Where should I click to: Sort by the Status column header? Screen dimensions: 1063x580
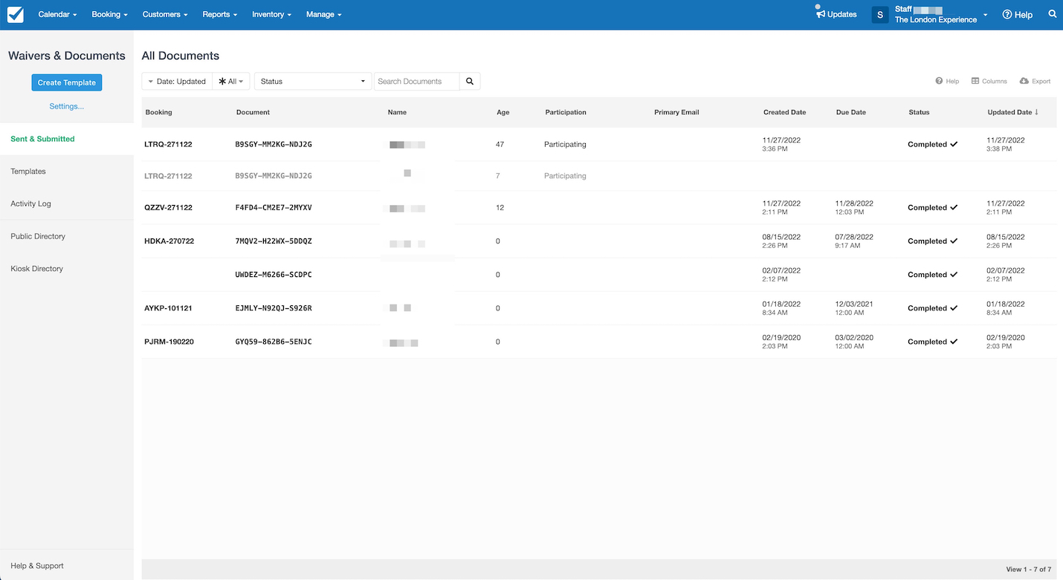(919, 112)
